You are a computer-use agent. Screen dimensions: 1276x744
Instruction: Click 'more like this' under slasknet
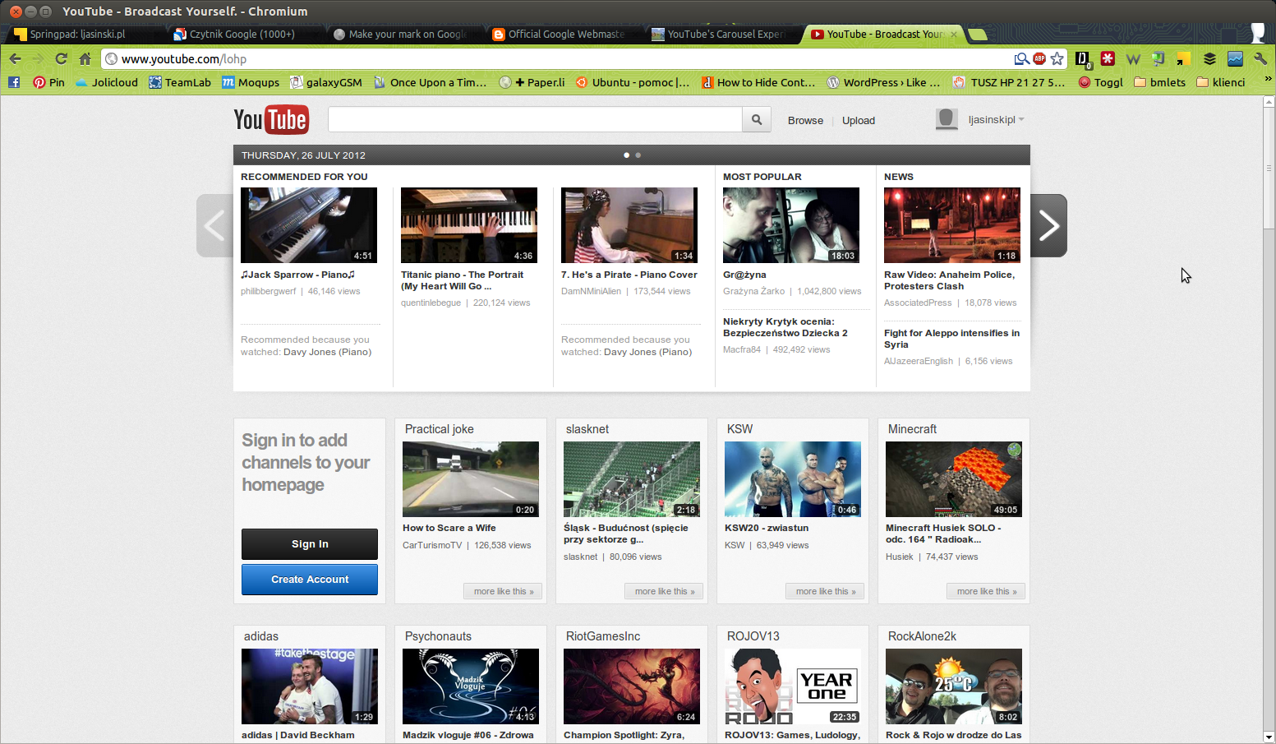[664, 591]
